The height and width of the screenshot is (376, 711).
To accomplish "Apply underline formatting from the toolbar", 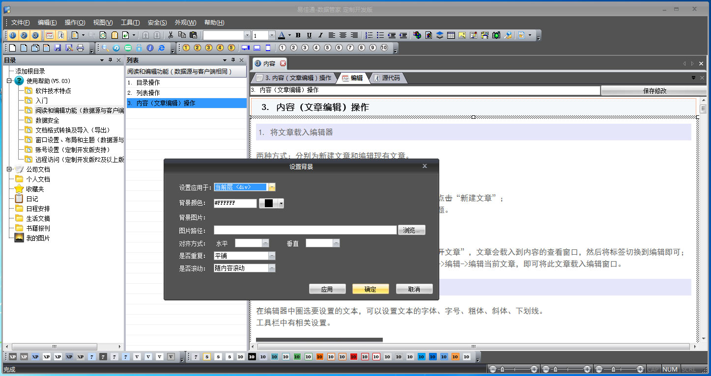I will point(309,35).
